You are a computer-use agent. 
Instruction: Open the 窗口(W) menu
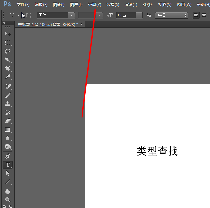click(x=184, y=5)
